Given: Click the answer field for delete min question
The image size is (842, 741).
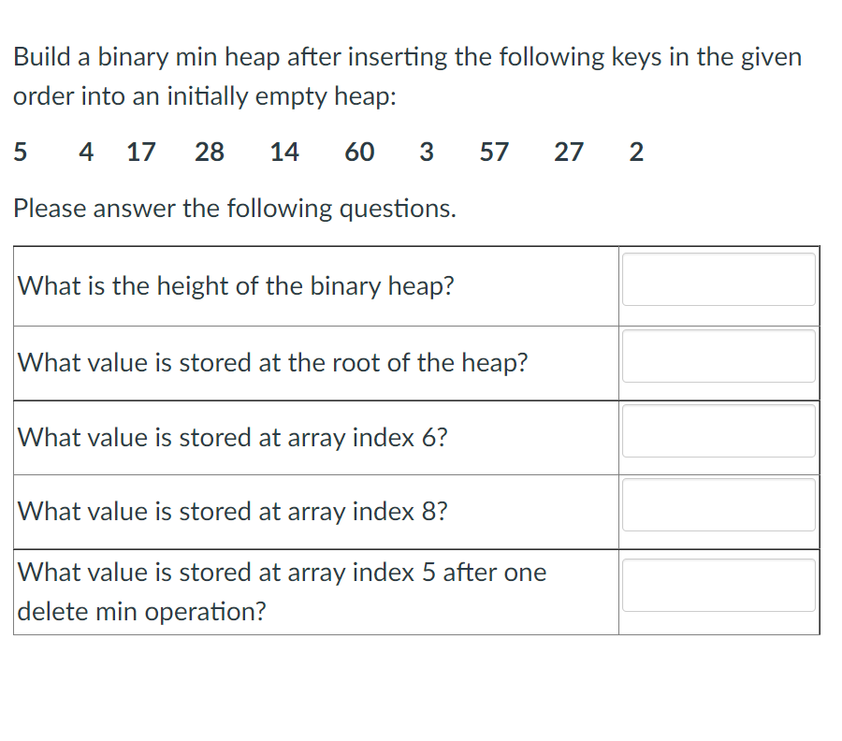Looking at the screenshot, I should click(x=718, y=585).
